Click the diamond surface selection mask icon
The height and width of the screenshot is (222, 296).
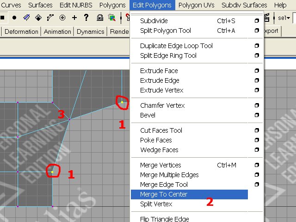[38, 18]
